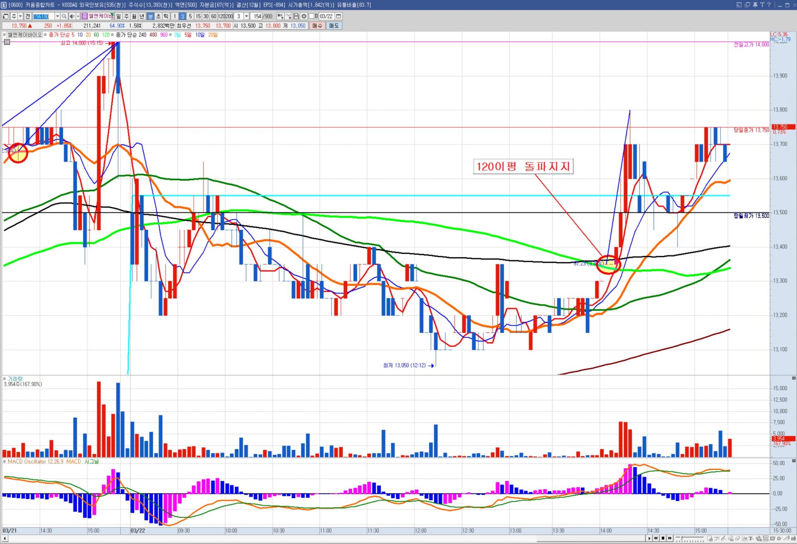
Task: Toggle the D checkbox next to date
Action: [x=312, y=16]
